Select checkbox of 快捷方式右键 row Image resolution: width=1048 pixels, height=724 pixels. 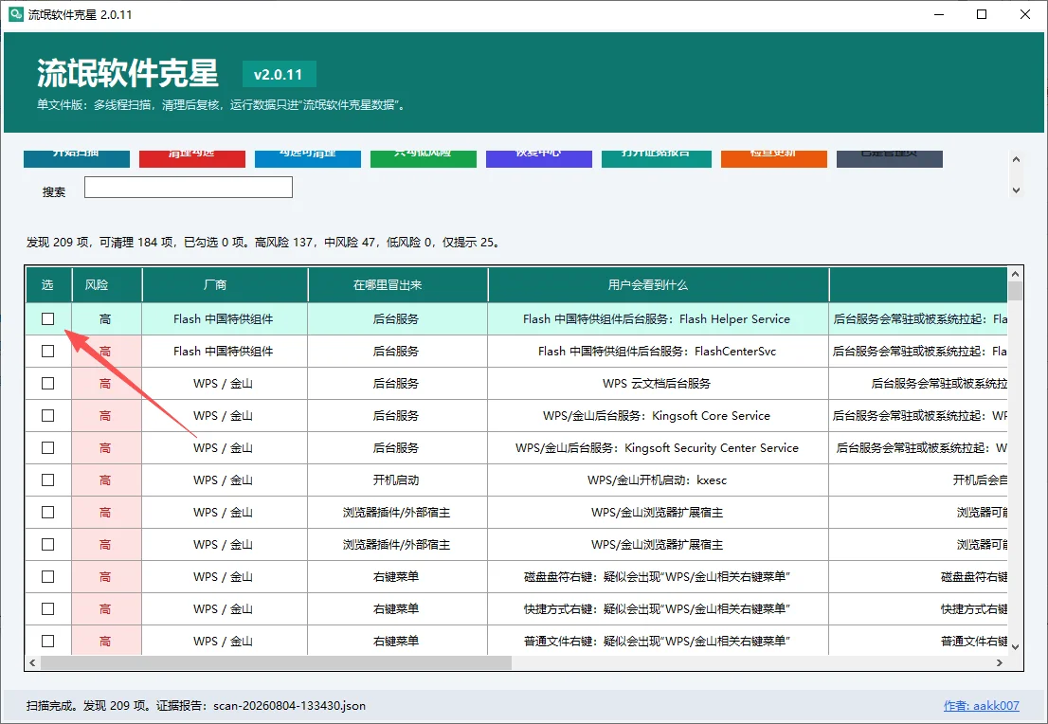47,608
